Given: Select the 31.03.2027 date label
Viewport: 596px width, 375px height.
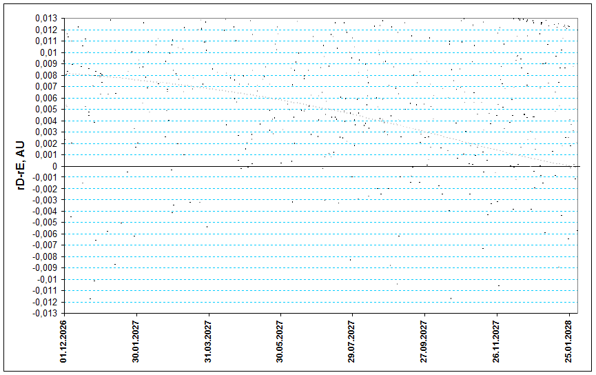Looking at the screenshot, I should (x=209, y=341).
